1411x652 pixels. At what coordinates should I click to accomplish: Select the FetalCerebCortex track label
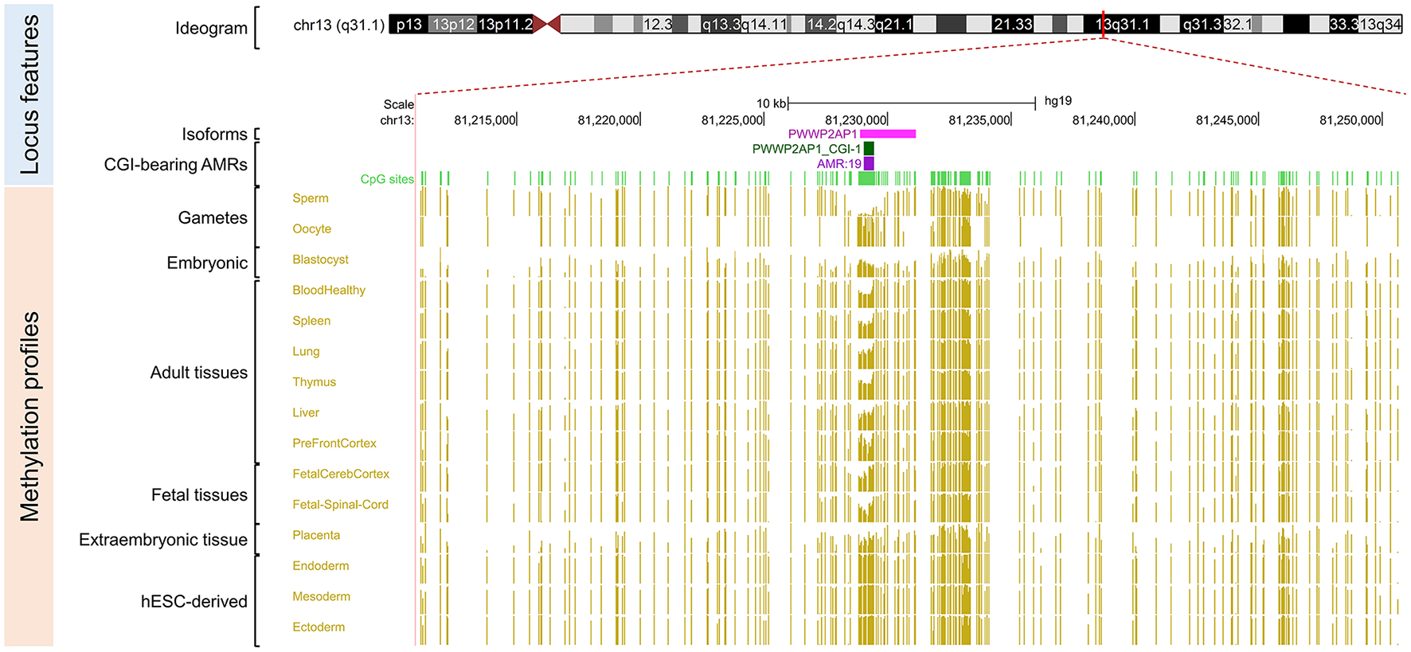[x=340, y=474]
